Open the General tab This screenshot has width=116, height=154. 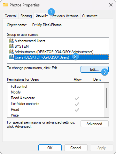coord(11,16)
